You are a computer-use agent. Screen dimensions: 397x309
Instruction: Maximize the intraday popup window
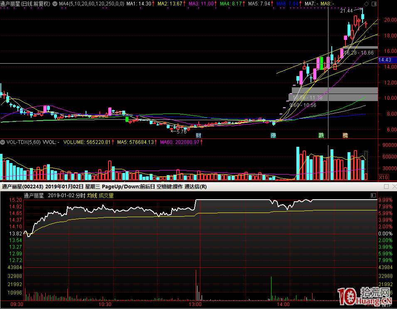pyautogui.click(x=386, y=187)
